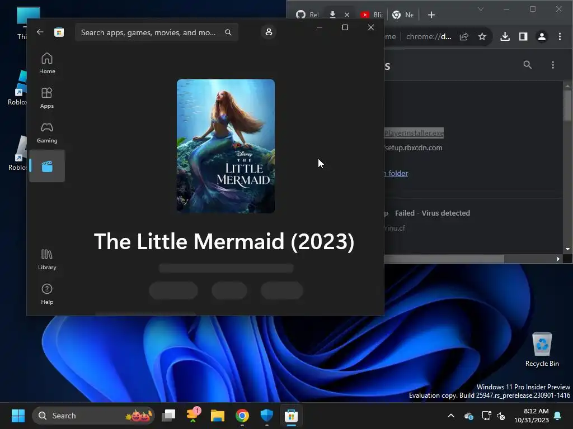Open Library in Store sidebar

[47, 259]
